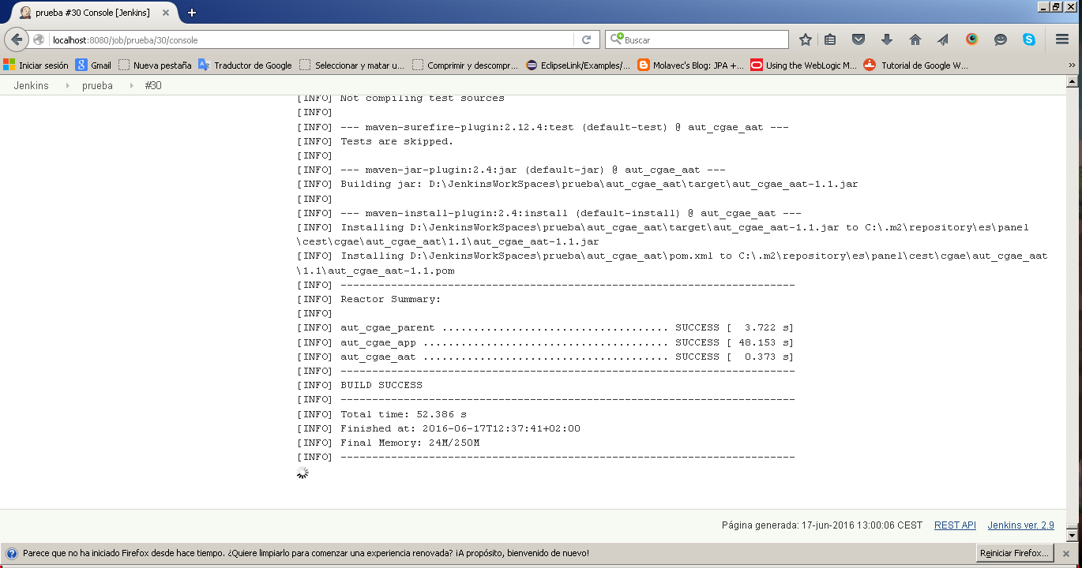Viewport: 1082px width, 568px height.
Task: Bookmark this page with the star icon
Action: (x=806, y=39)
